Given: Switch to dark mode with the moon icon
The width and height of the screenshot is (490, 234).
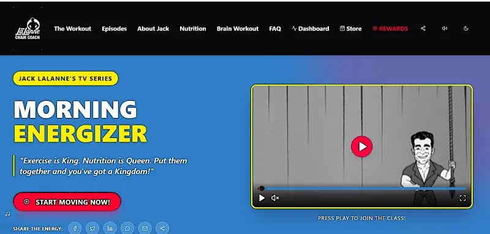Looking at the screenshot, I should point(466,28).
